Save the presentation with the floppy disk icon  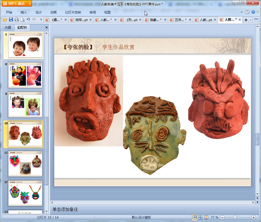[x=11, y=20]
